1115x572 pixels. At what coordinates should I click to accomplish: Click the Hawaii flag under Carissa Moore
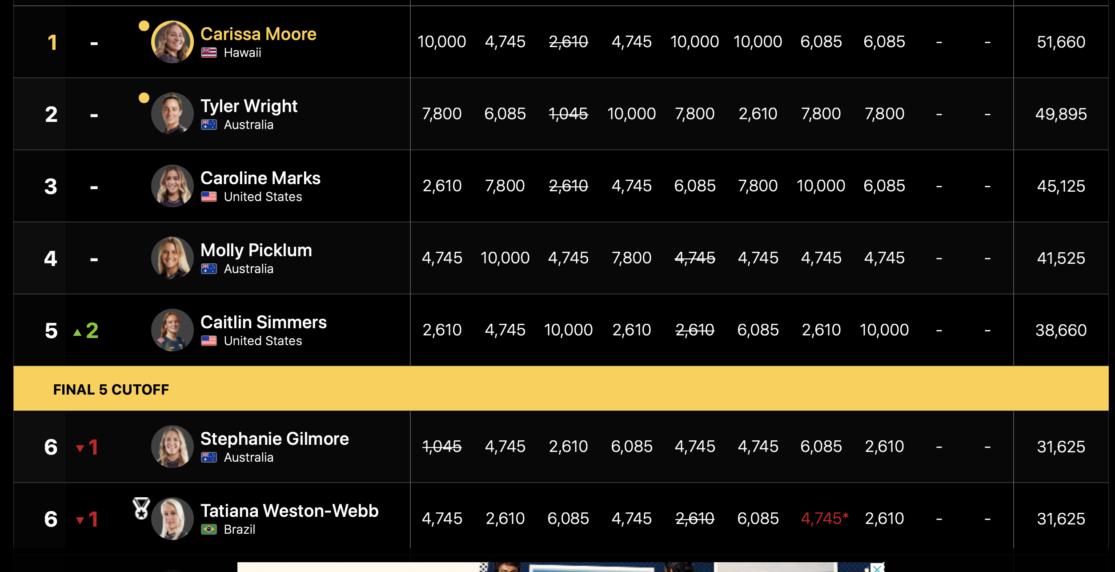coord(209,52)
